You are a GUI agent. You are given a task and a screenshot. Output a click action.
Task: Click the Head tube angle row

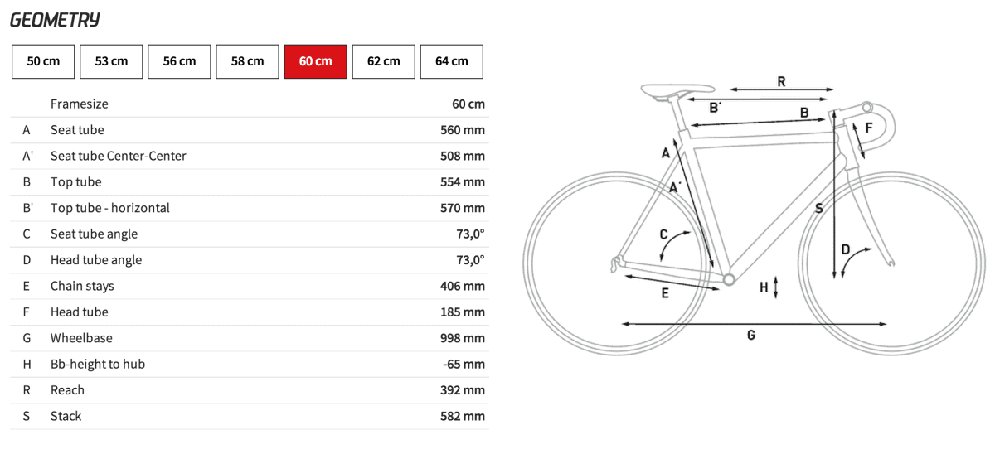[x=96, y=260]
